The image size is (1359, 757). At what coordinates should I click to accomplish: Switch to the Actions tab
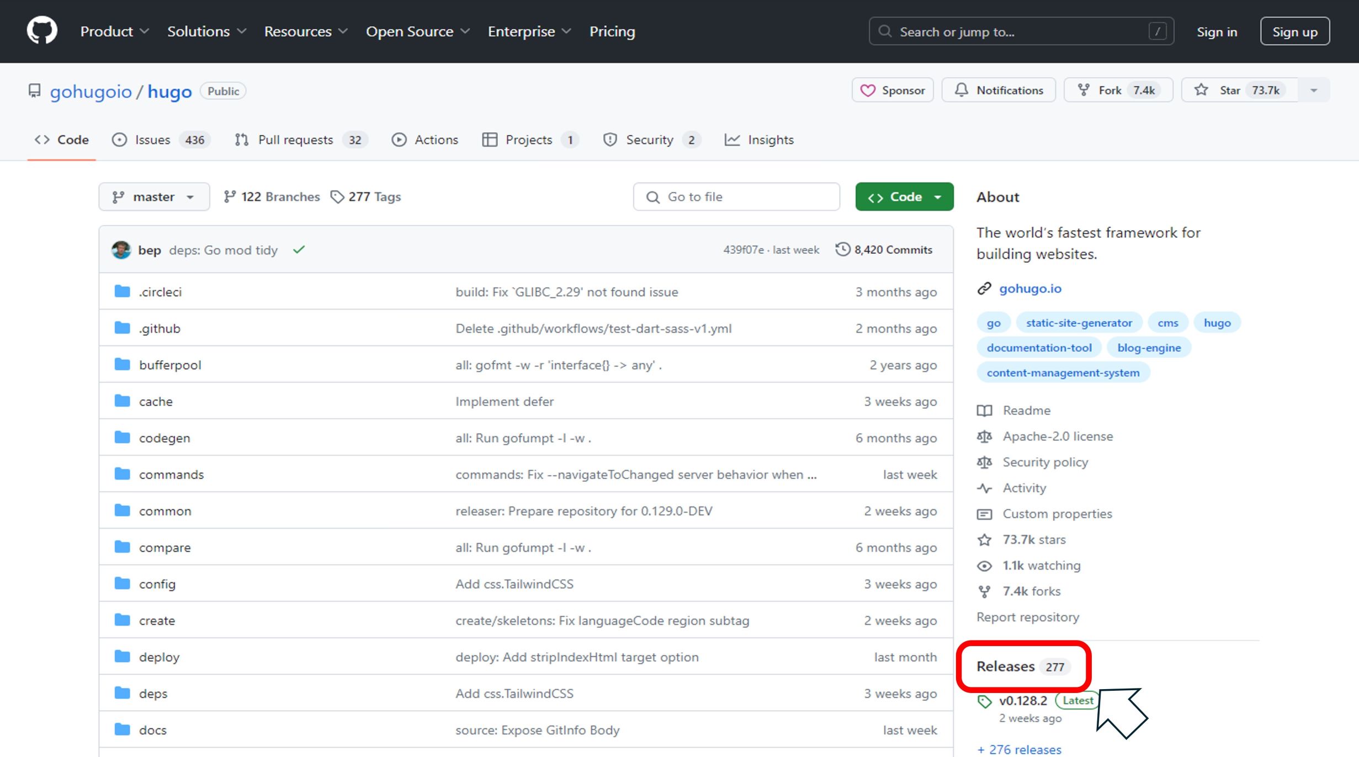point(425,140)
